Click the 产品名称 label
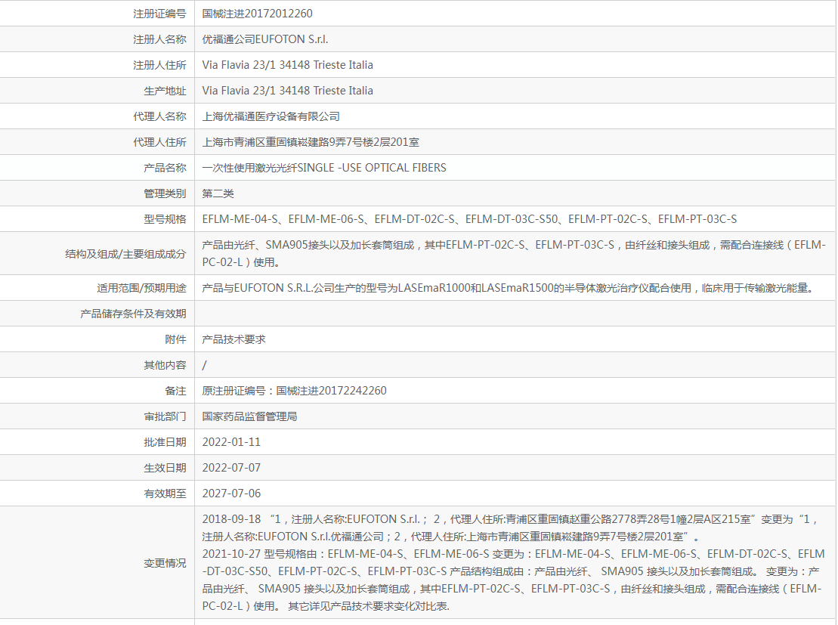The width and height of the screenshot is (838, 625). click(x=165, y=167)
